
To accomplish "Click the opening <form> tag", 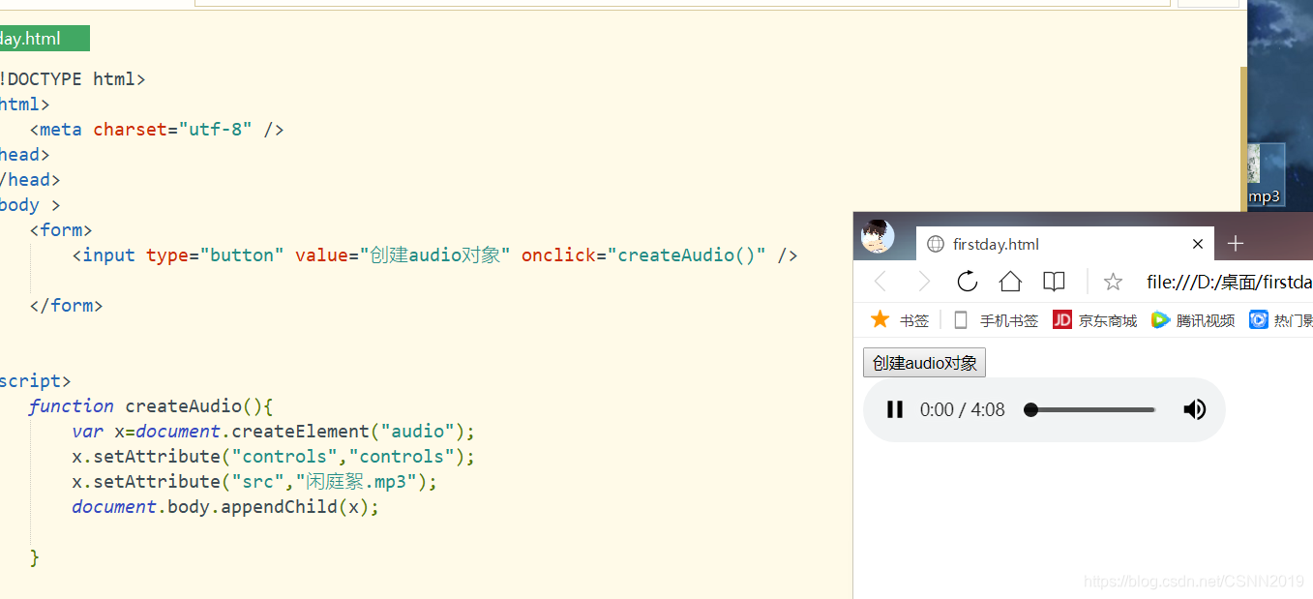I will pos(61,230).
